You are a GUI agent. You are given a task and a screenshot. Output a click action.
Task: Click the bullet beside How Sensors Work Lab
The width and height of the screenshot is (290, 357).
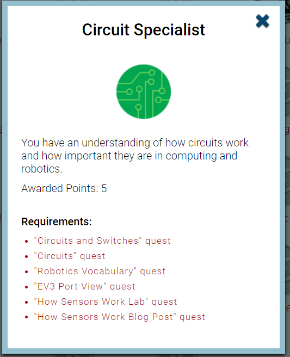coord(27,303)
